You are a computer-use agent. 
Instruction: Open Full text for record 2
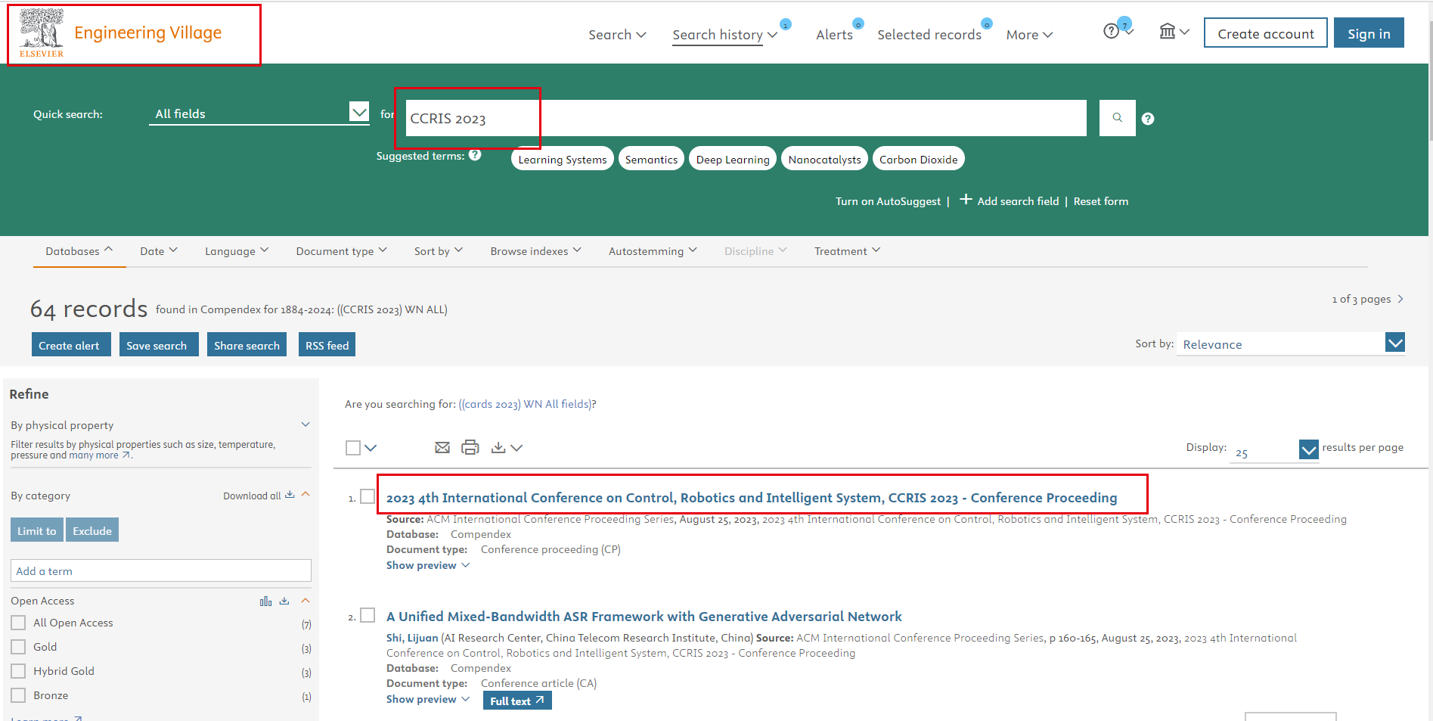click(x=518, y=701)
